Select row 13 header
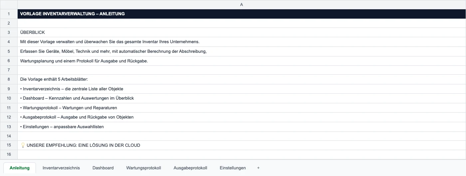466x176 pixels. 9,127
